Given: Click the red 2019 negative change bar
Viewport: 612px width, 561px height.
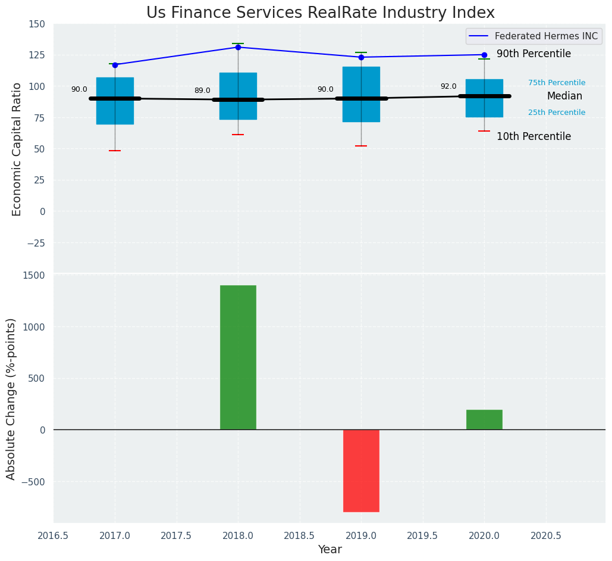Looking at the screenshot, I should tap(361, 470).
